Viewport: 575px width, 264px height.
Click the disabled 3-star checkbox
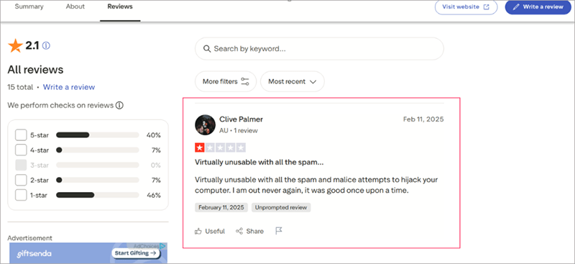[x=21, y=165]
